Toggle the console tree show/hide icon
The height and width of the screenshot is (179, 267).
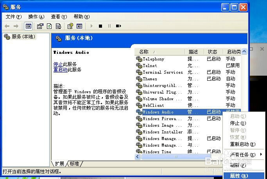click(28, 26)
